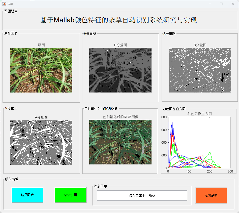This screenshot has height=213, width=239.
Task: Click the main title text 基于Matlab颜色特征
Action: 118,20
